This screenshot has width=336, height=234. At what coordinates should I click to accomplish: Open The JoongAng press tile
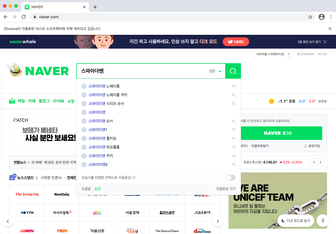click(27, 194)
